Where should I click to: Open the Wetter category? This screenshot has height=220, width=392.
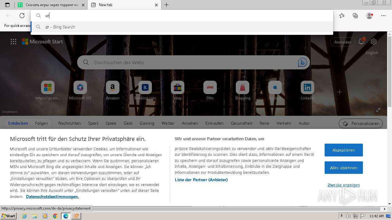168,123
